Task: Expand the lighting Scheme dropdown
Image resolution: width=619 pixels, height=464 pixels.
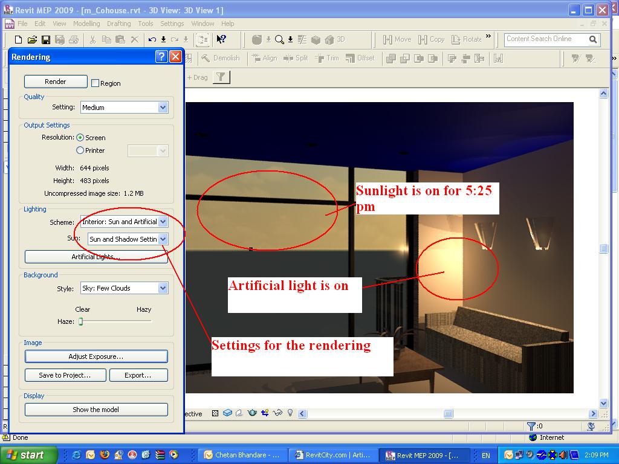Action: tap(163, 222)
